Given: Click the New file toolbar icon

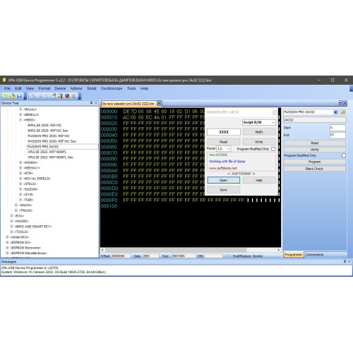Looking at the screenshot, I should [x=6, y=96].
